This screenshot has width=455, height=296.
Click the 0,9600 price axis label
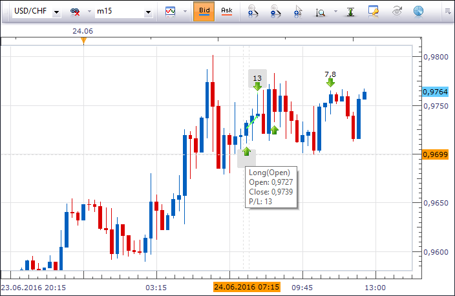(436, 252)
